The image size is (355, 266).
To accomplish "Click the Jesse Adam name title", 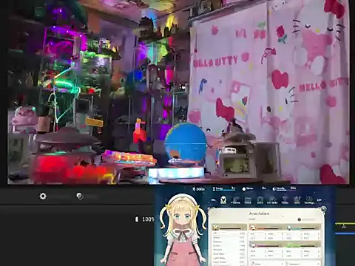I will click(x=259, y=214).
